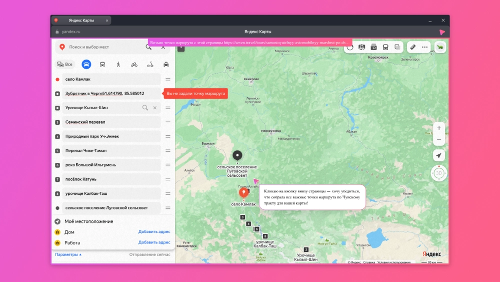Expand the Параметры route options
The width and height of the screenshot is (500, 282).
(68, 254)
